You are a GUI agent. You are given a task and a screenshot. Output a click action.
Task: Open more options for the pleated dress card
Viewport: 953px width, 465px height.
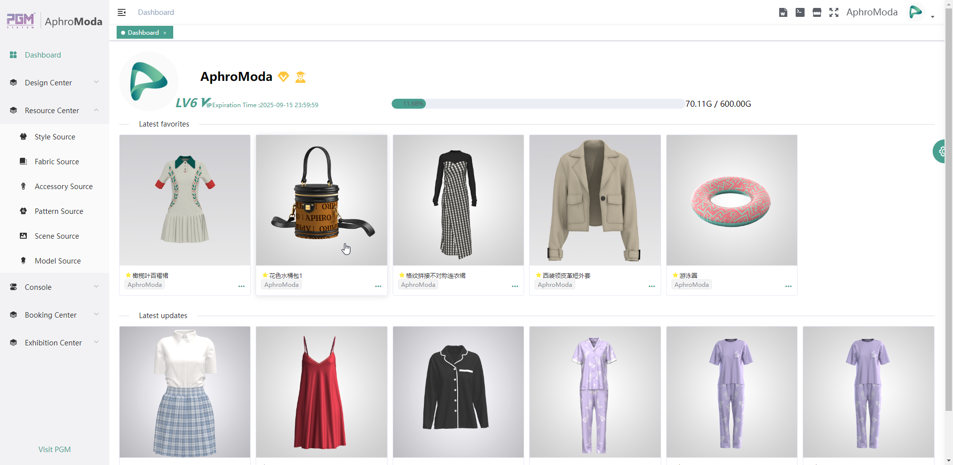pyautogui.click(x=242, y=286)
